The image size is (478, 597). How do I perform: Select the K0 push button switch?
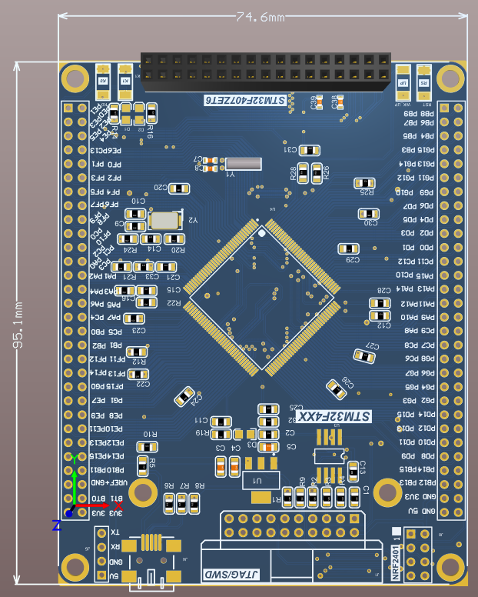coord(103,82)
